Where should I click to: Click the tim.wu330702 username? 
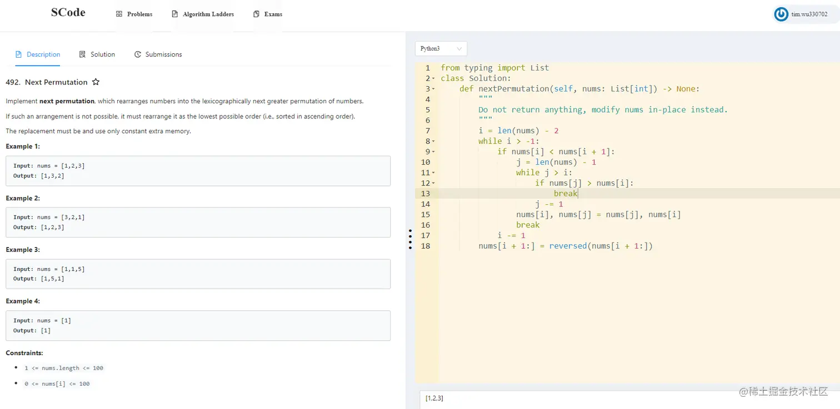[809, 14]
